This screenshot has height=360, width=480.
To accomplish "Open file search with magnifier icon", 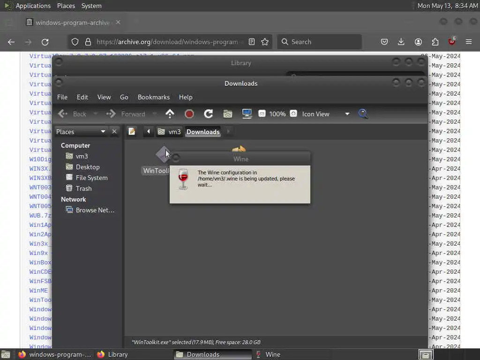I will 363,114.
